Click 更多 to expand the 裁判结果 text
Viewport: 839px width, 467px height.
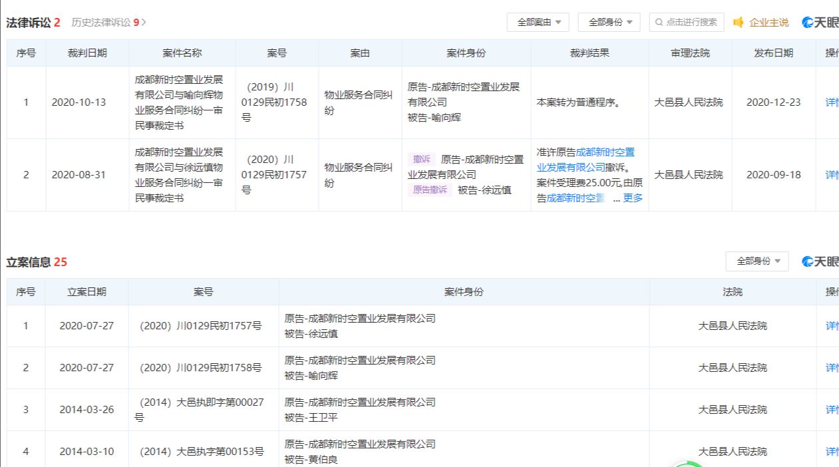click(633, 198)
